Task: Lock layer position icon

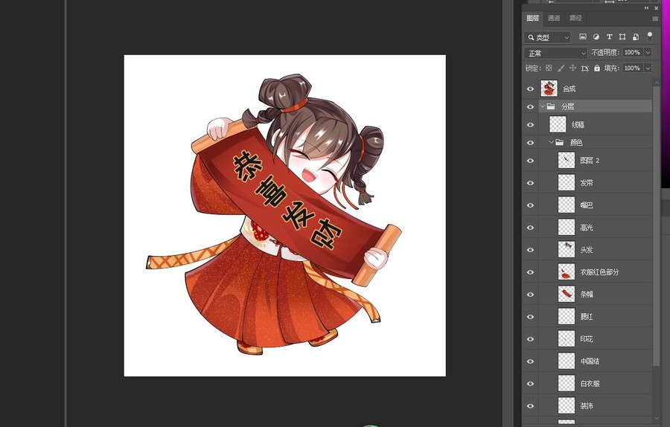Action: point(573,68)
